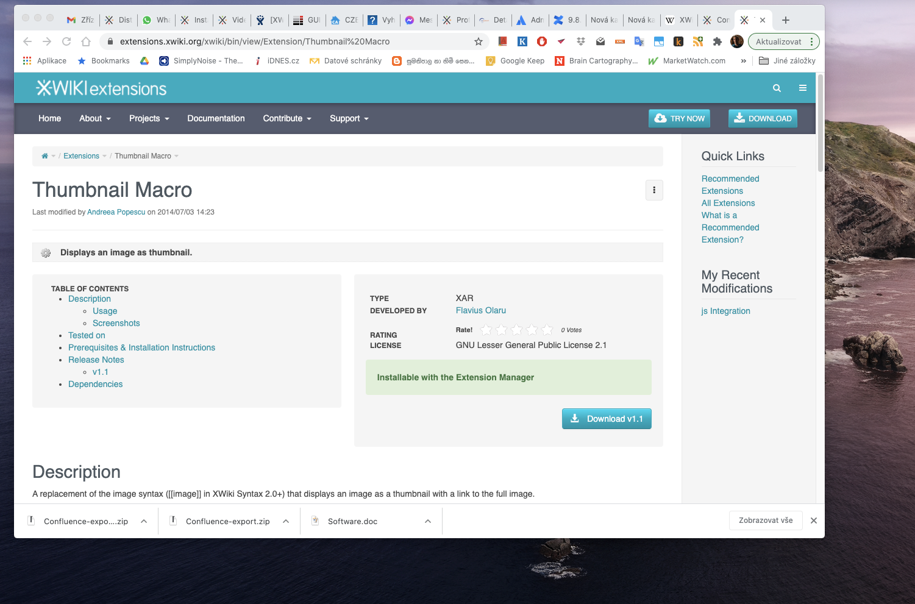The height and width of the screenshot is (604, 915).
Task: Open the Google Keep bookmark
Action: [x=515, y=61]
